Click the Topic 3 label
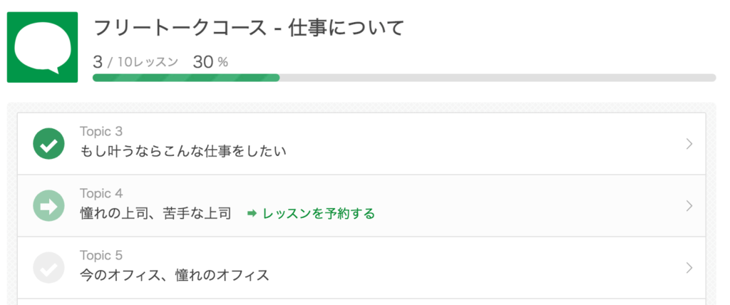This screenshot has width=730, height=305. [x=101, y=131]
